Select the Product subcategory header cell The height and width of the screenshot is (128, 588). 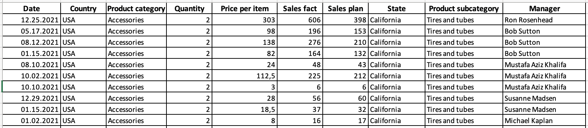(464, 9)
